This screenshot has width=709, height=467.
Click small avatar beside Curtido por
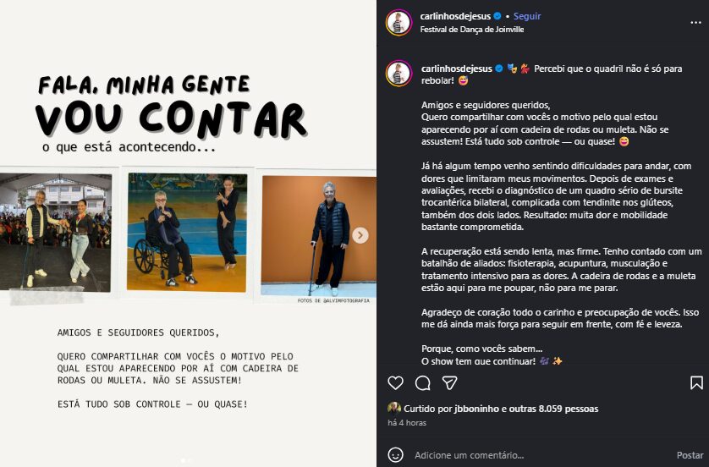[x=393, y=408]
